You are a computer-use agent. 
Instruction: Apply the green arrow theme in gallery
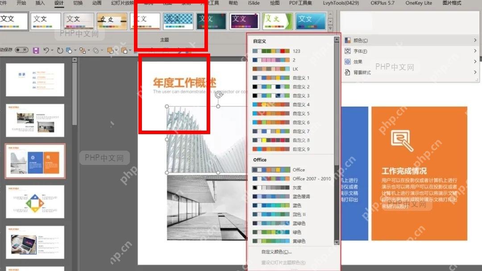(278, 21)
